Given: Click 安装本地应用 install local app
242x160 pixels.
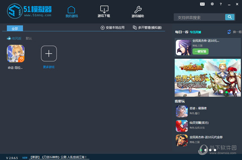Looking at the screenshot, I should [x=113, y=28].
